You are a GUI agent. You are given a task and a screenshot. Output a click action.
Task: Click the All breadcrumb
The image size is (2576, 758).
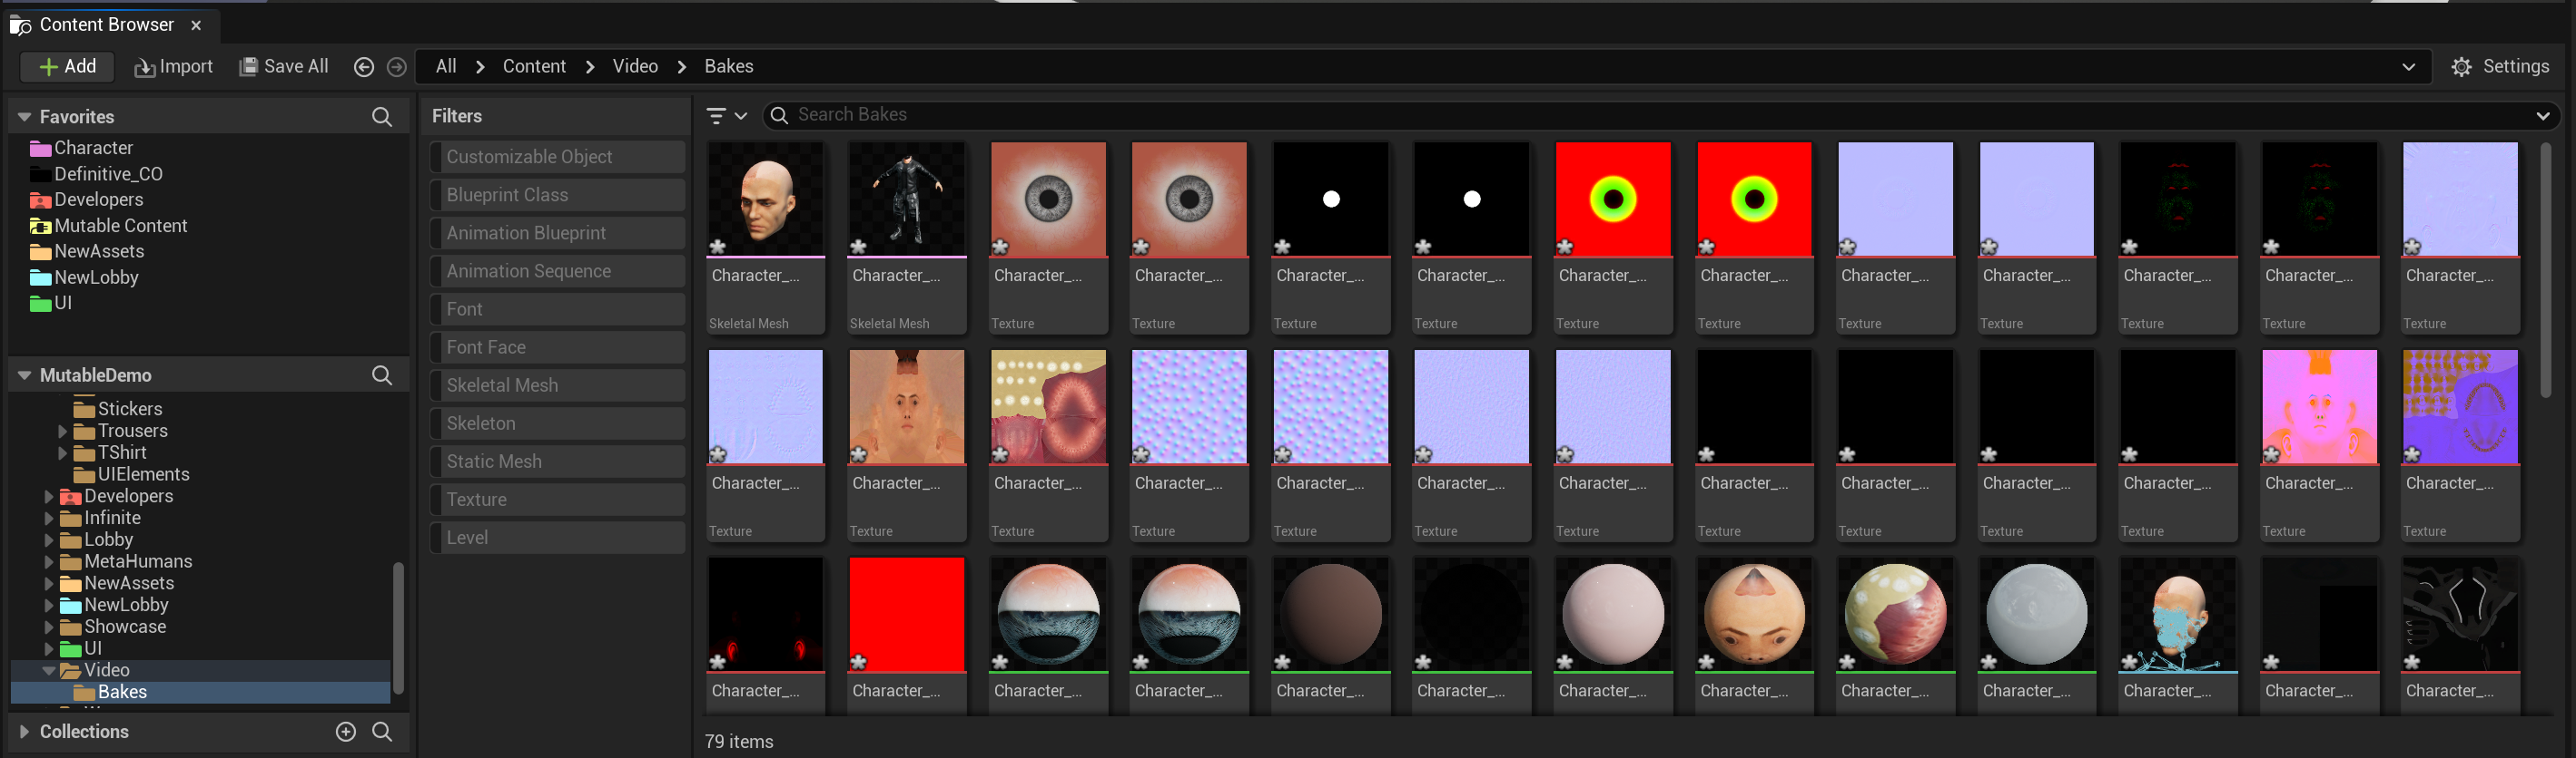pos(446,66)
